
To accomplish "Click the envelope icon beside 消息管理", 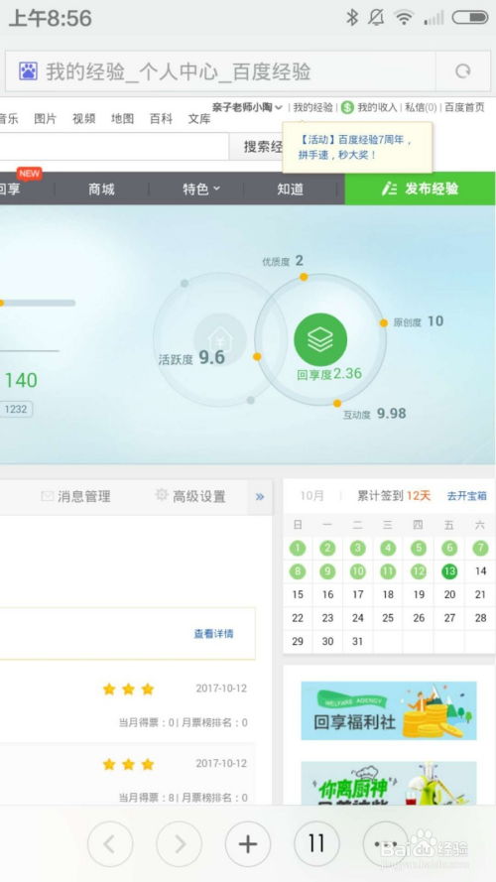I will (48, 496).
